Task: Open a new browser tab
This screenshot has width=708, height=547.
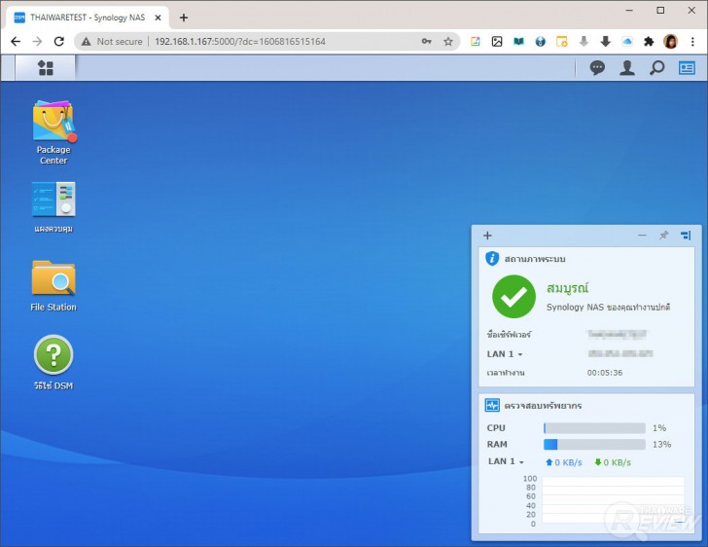Action: 184,18
